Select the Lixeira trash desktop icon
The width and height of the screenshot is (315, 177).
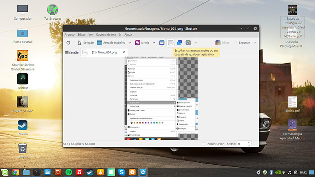(23, 151)
